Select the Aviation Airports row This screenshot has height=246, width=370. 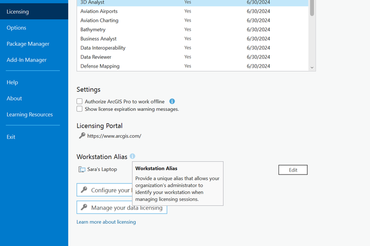coord(192,11)
